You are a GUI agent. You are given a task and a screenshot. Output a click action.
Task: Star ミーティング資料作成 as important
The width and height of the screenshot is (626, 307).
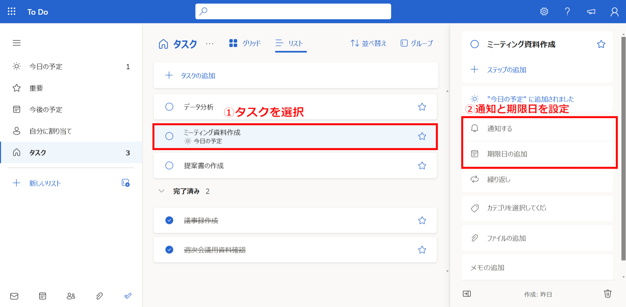click(x=422, y=136)
